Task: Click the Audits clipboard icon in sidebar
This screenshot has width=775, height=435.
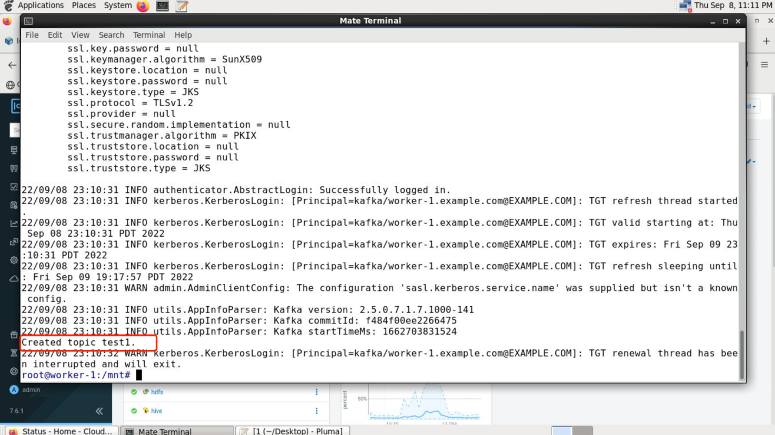Action: (x=14, y=205)
